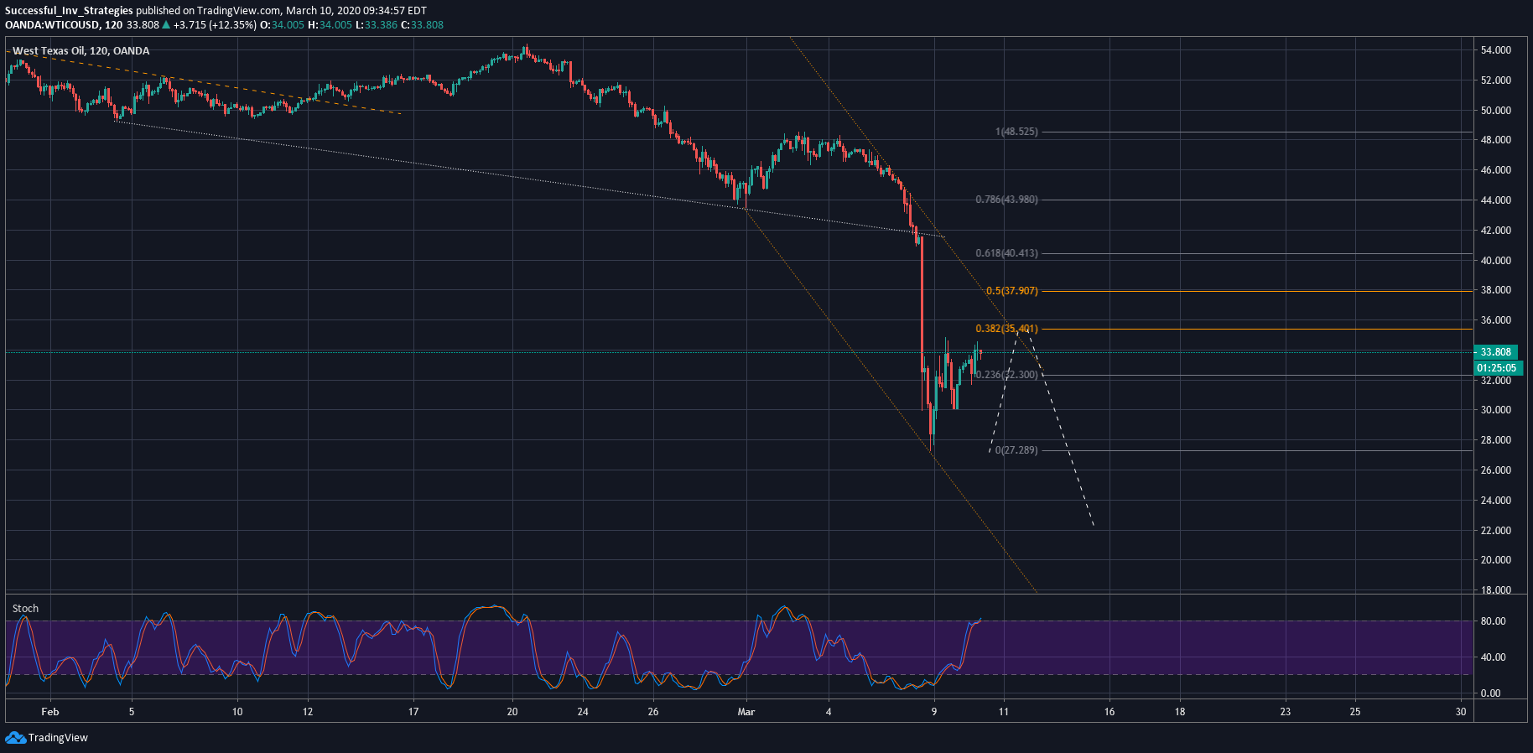Select the close value C:33.808

pos(422,25)
